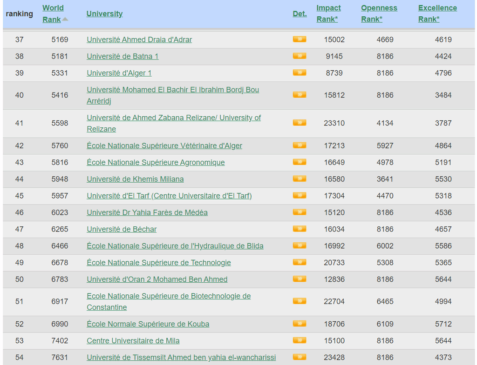
Task: Select world rank value 7402
Action: pos(60,341)
